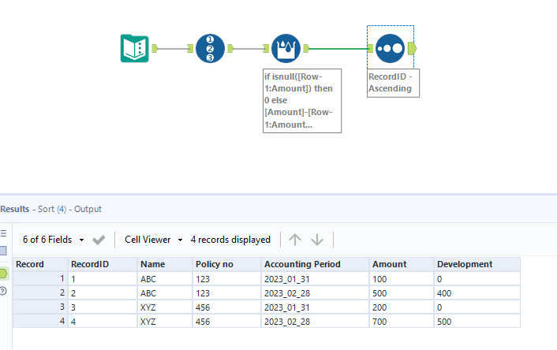
Task: Expand the Cell Viewer dropdown
Action: (153, 240)
